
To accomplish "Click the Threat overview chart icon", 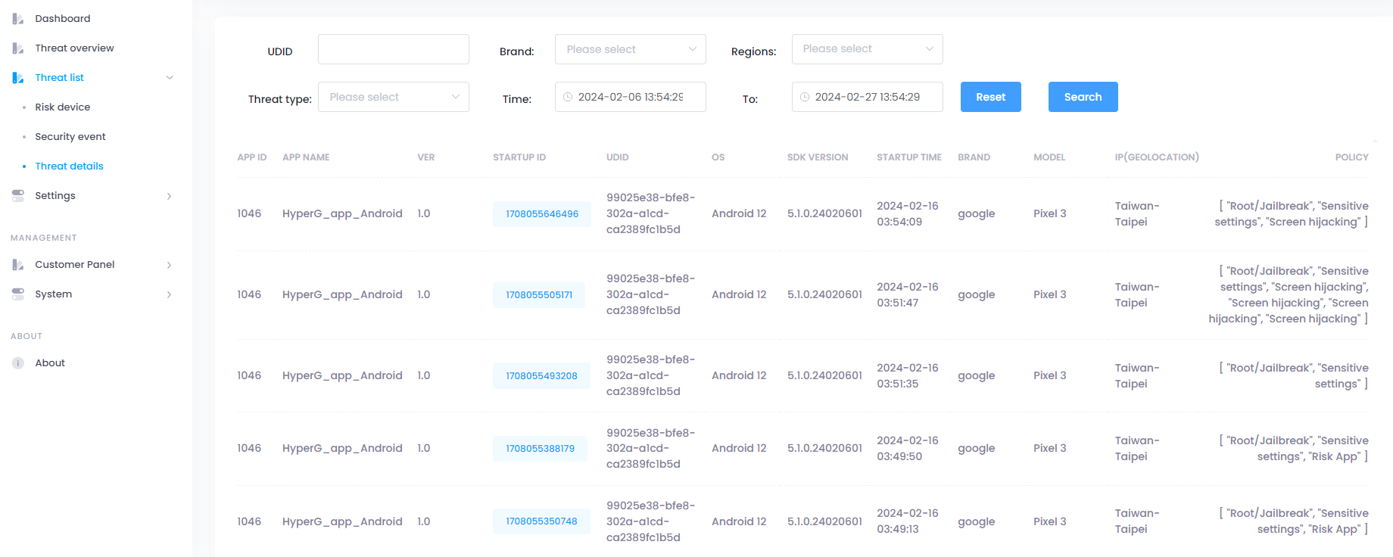I will (x=18, y=48).
